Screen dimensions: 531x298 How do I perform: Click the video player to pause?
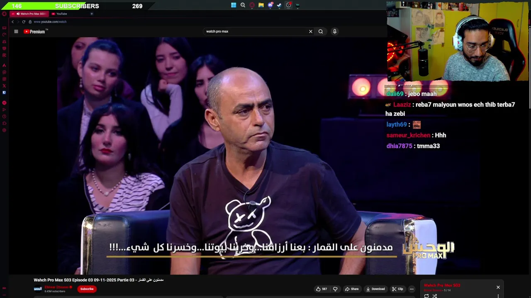coord(241,155)
